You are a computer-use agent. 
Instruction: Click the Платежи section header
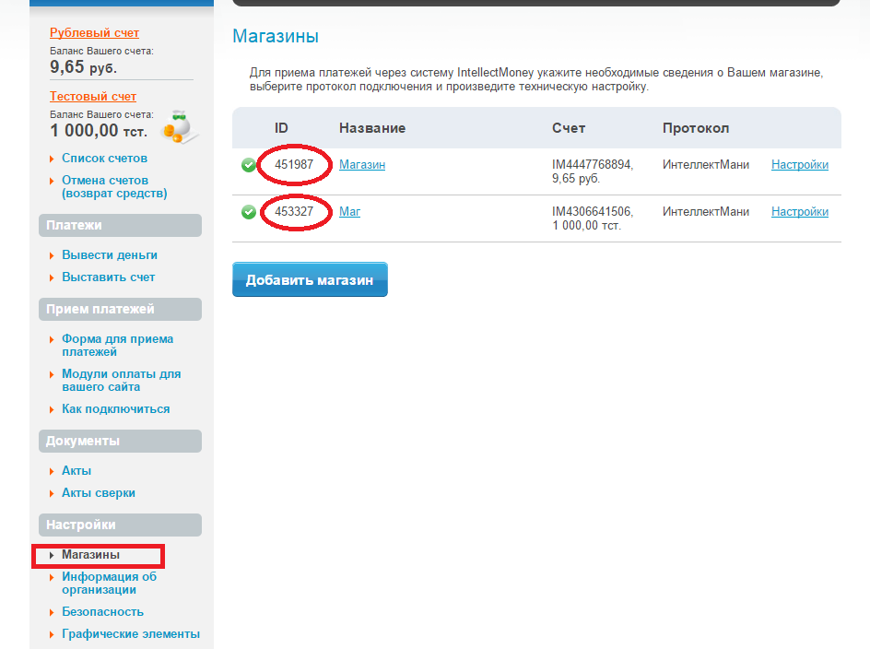click(x=120, y=226)
